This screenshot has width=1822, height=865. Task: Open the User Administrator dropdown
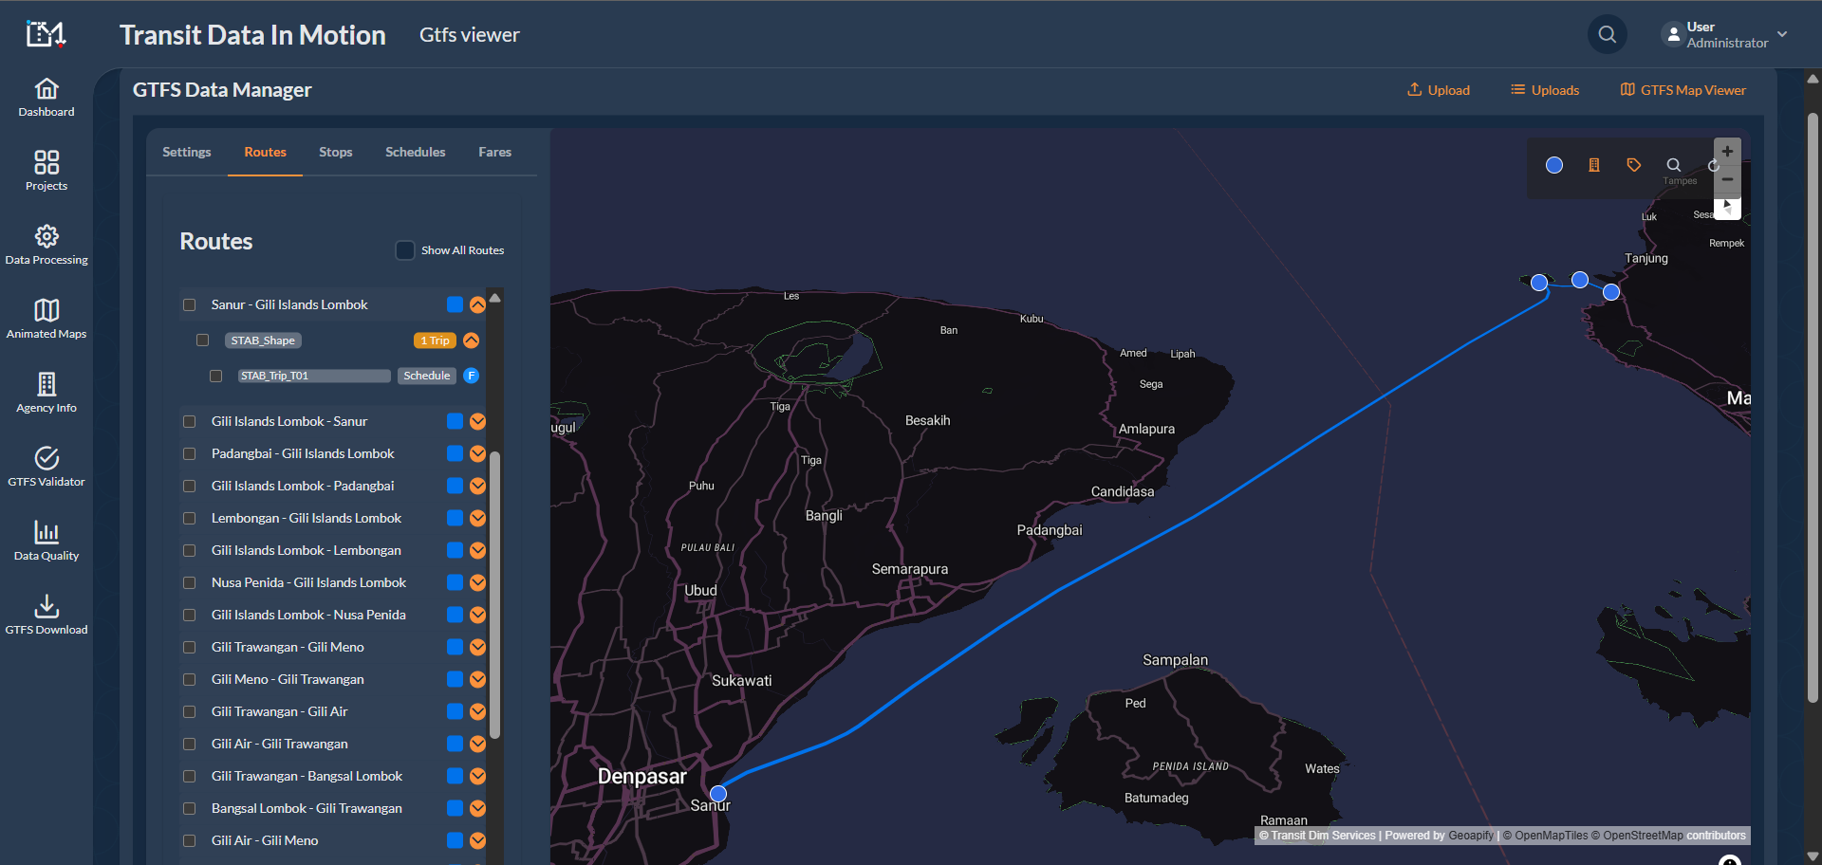[x=1725, y=35]
